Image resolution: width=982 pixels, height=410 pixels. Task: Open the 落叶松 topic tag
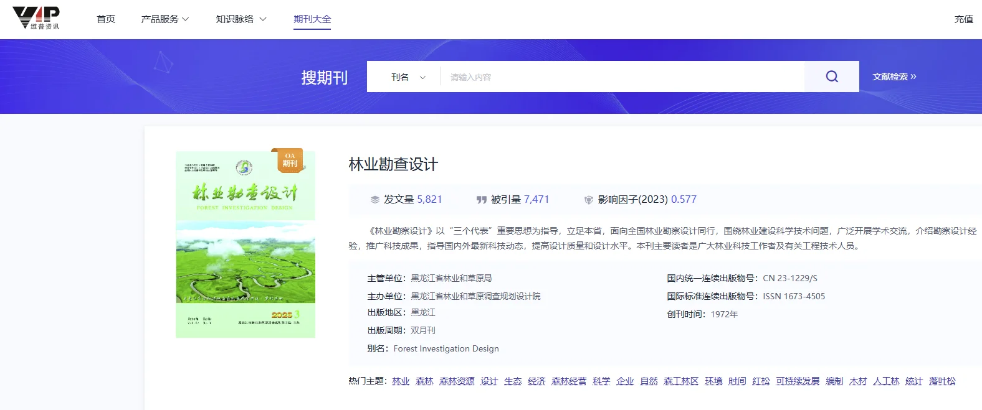click(942, 381)
